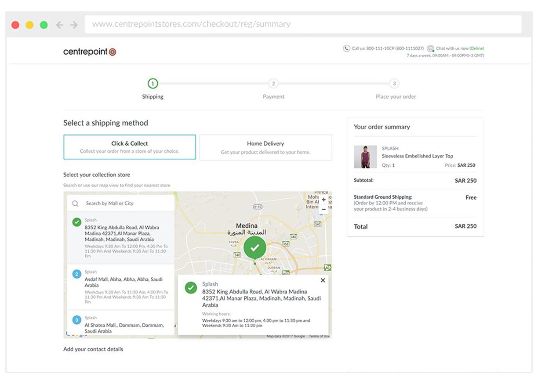
Task: Zoom in on the map with the plus icon
Action: coord(324,200)
